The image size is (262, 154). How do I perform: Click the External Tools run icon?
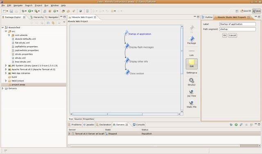pyautogui.click(x=36, y=11)
